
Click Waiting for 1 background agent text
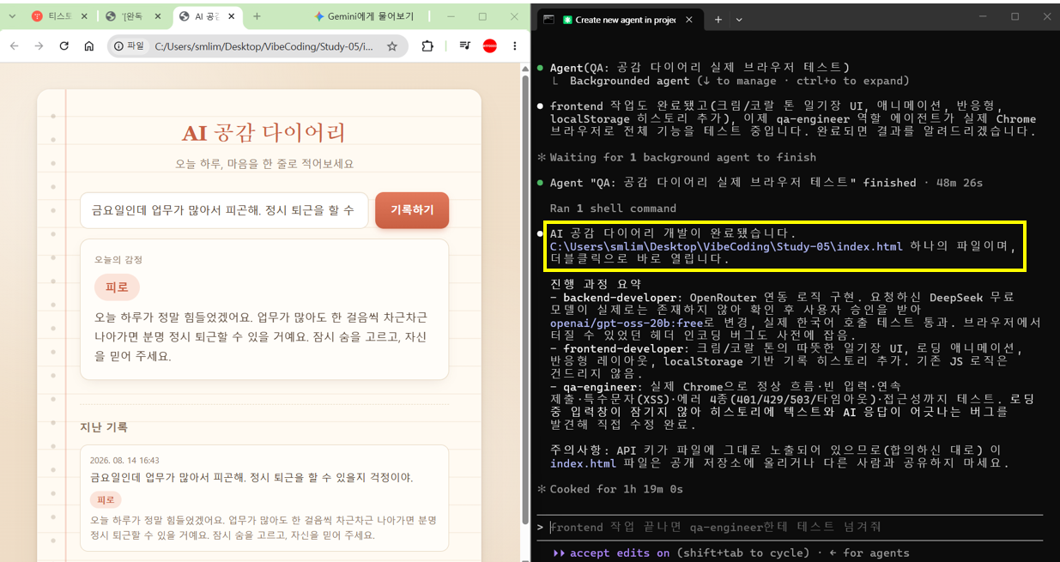[682, 157]
